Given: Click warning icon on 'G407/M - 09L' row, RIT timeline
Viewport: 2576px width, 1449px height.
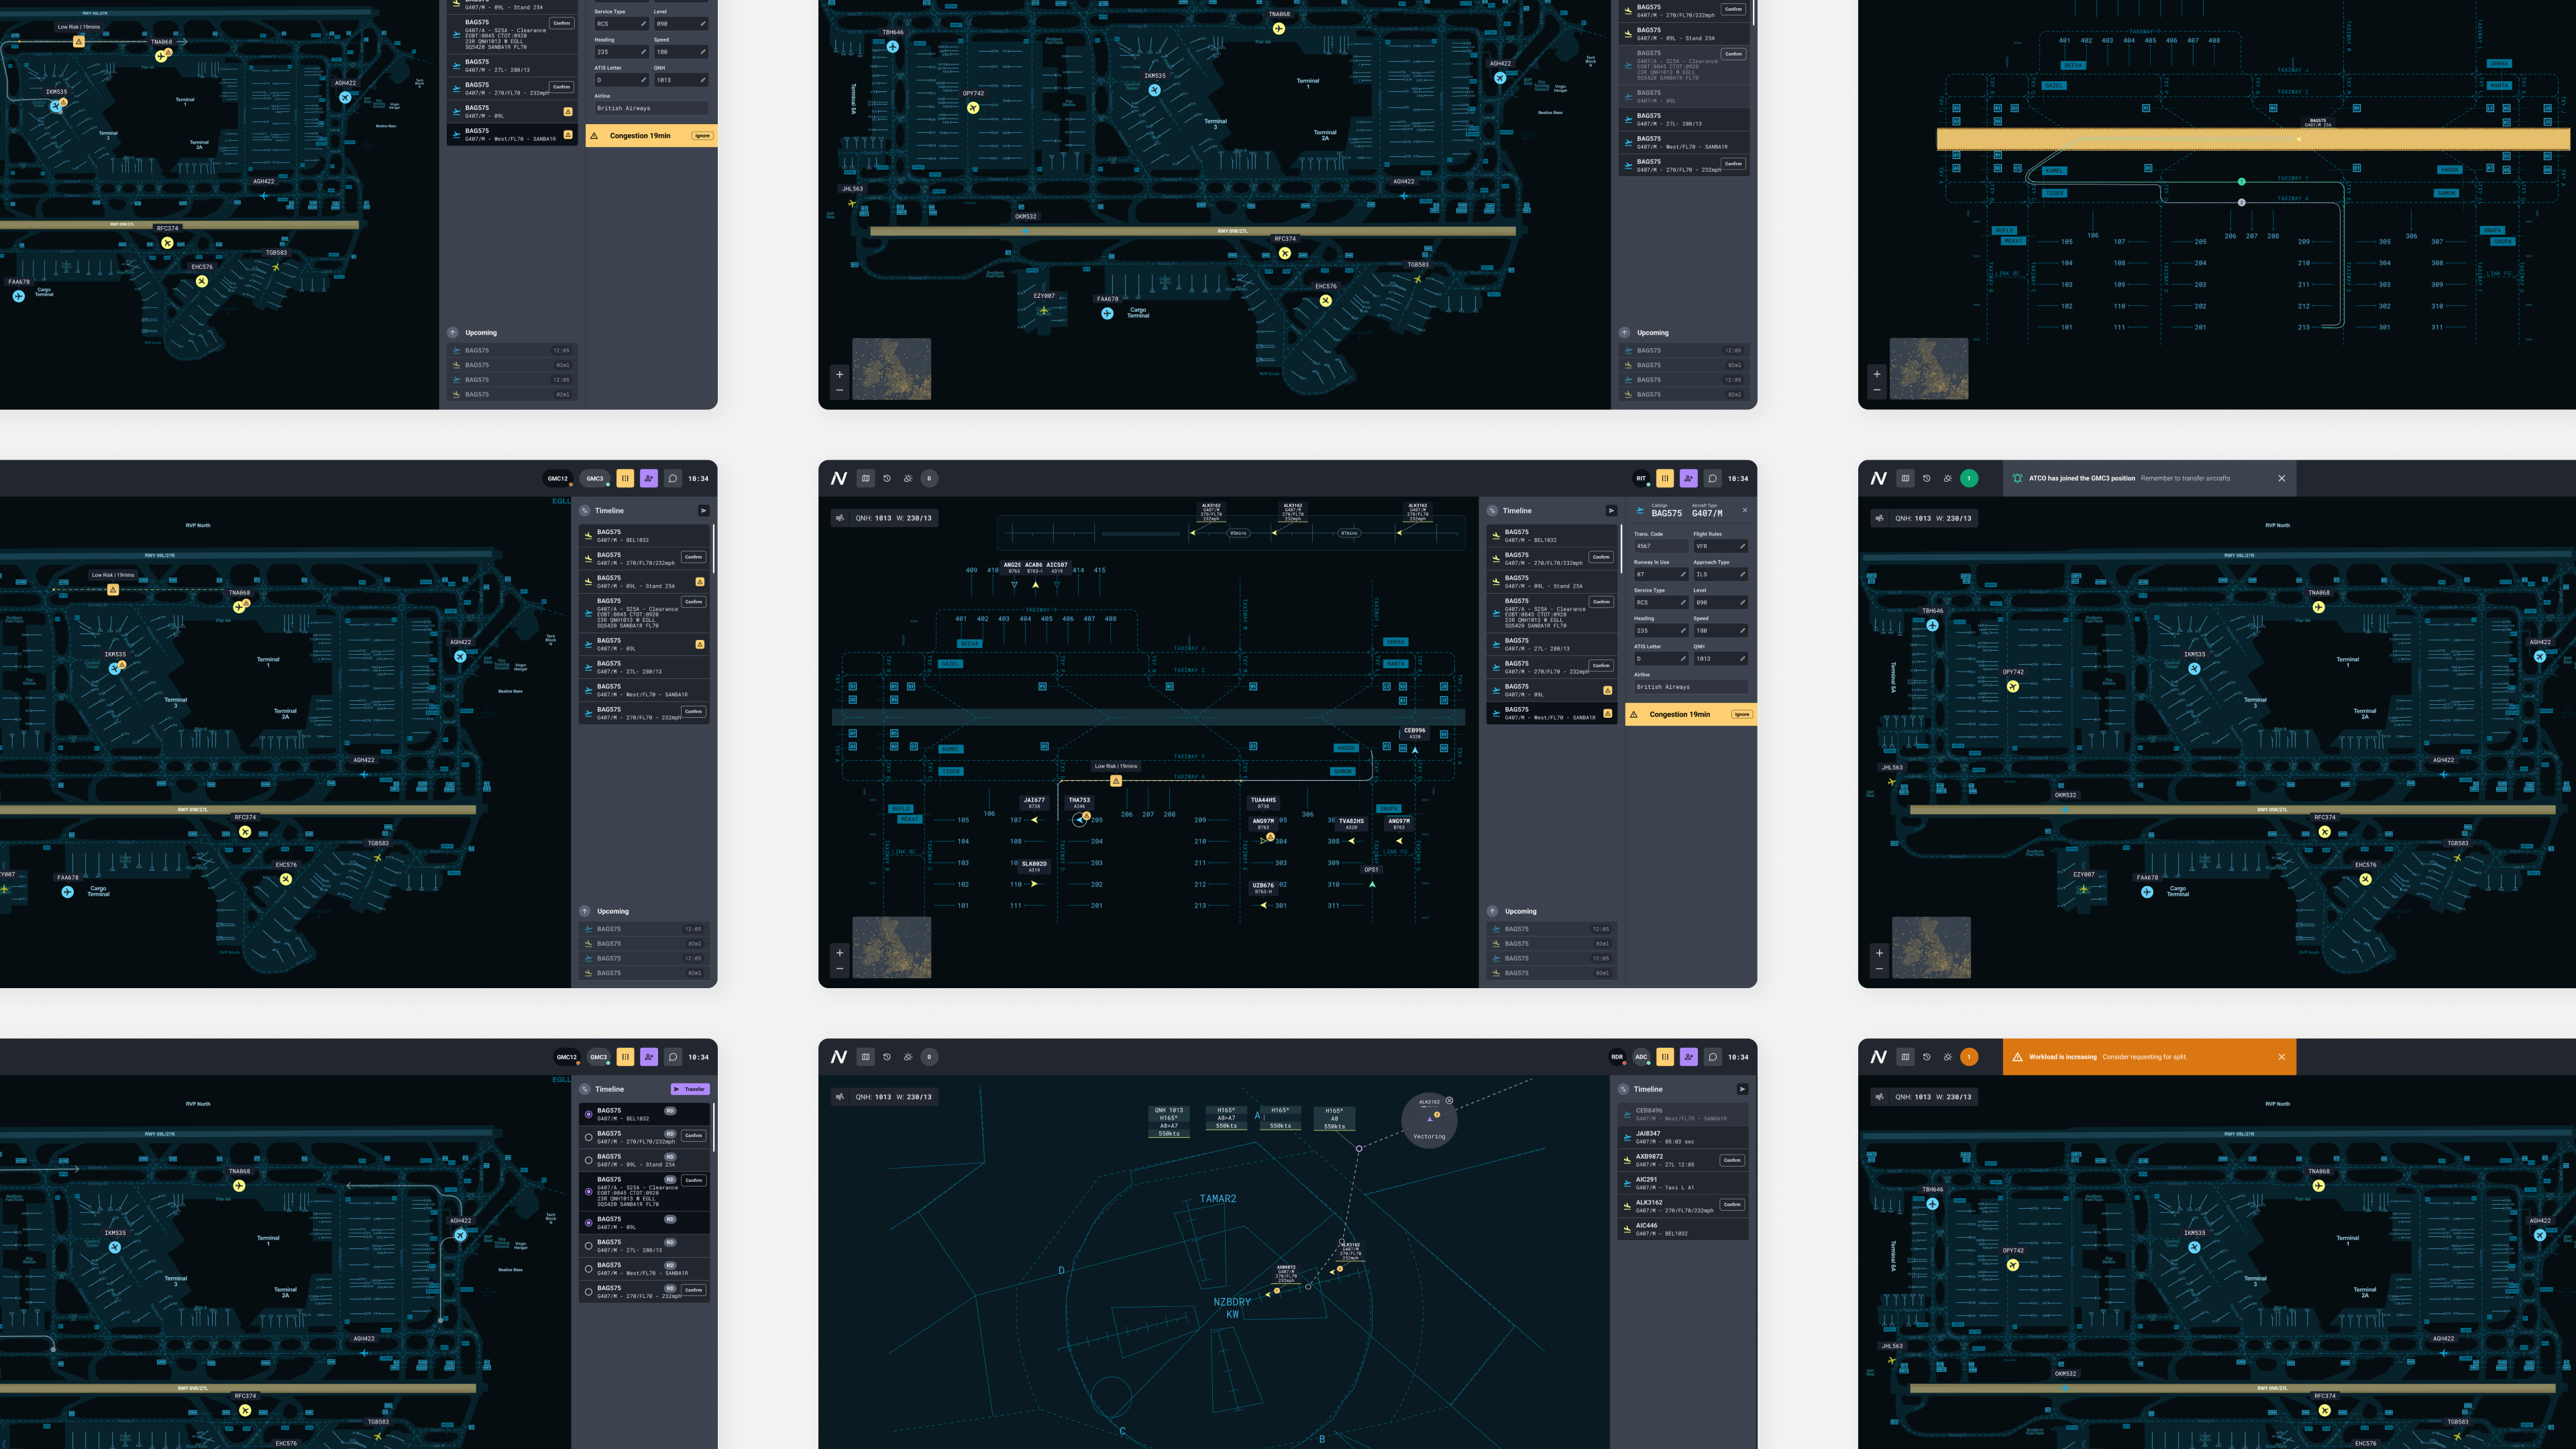Looking at the screenshot, I should 1607,690.
